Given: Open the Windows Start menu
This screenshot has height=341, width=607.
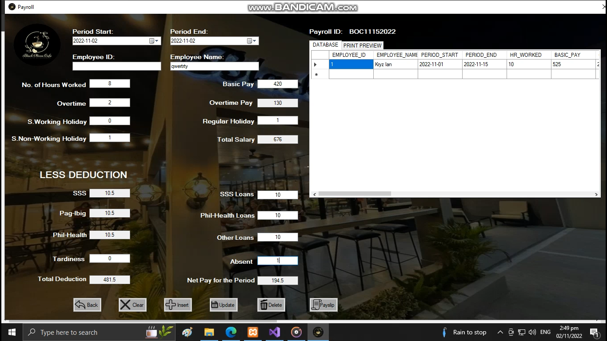Looking at the screenshot, I should coord(12,332).
